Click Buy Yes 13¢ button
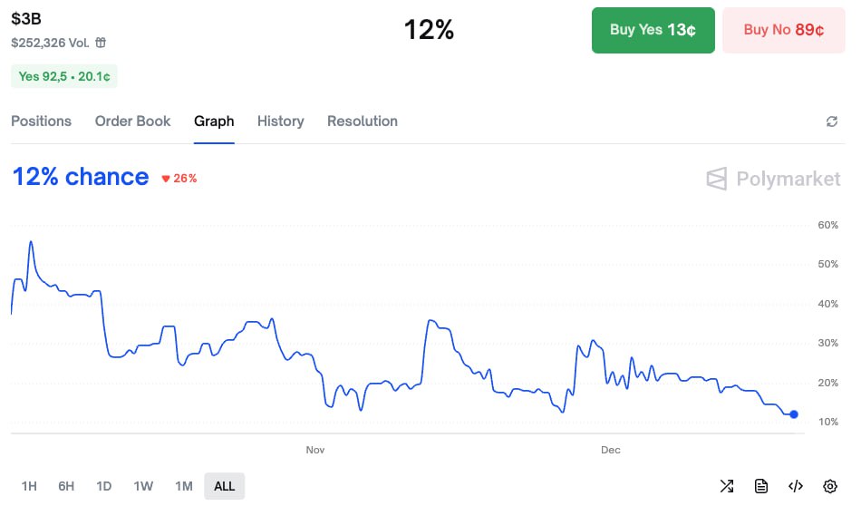This screenshot has height=506, width=861. coord(653,30)
